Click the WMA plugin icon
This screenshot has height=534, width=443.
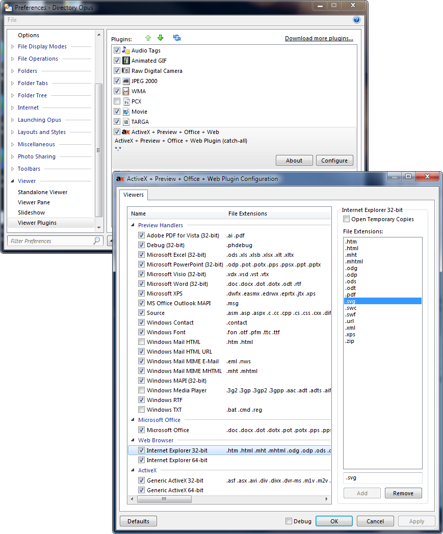pyautogui.click(x=126, y=91)
